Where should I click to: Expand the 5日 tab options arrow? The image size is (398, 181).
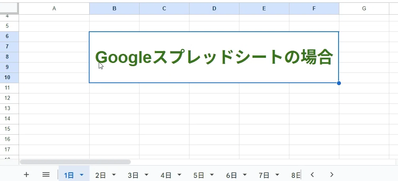212,175
